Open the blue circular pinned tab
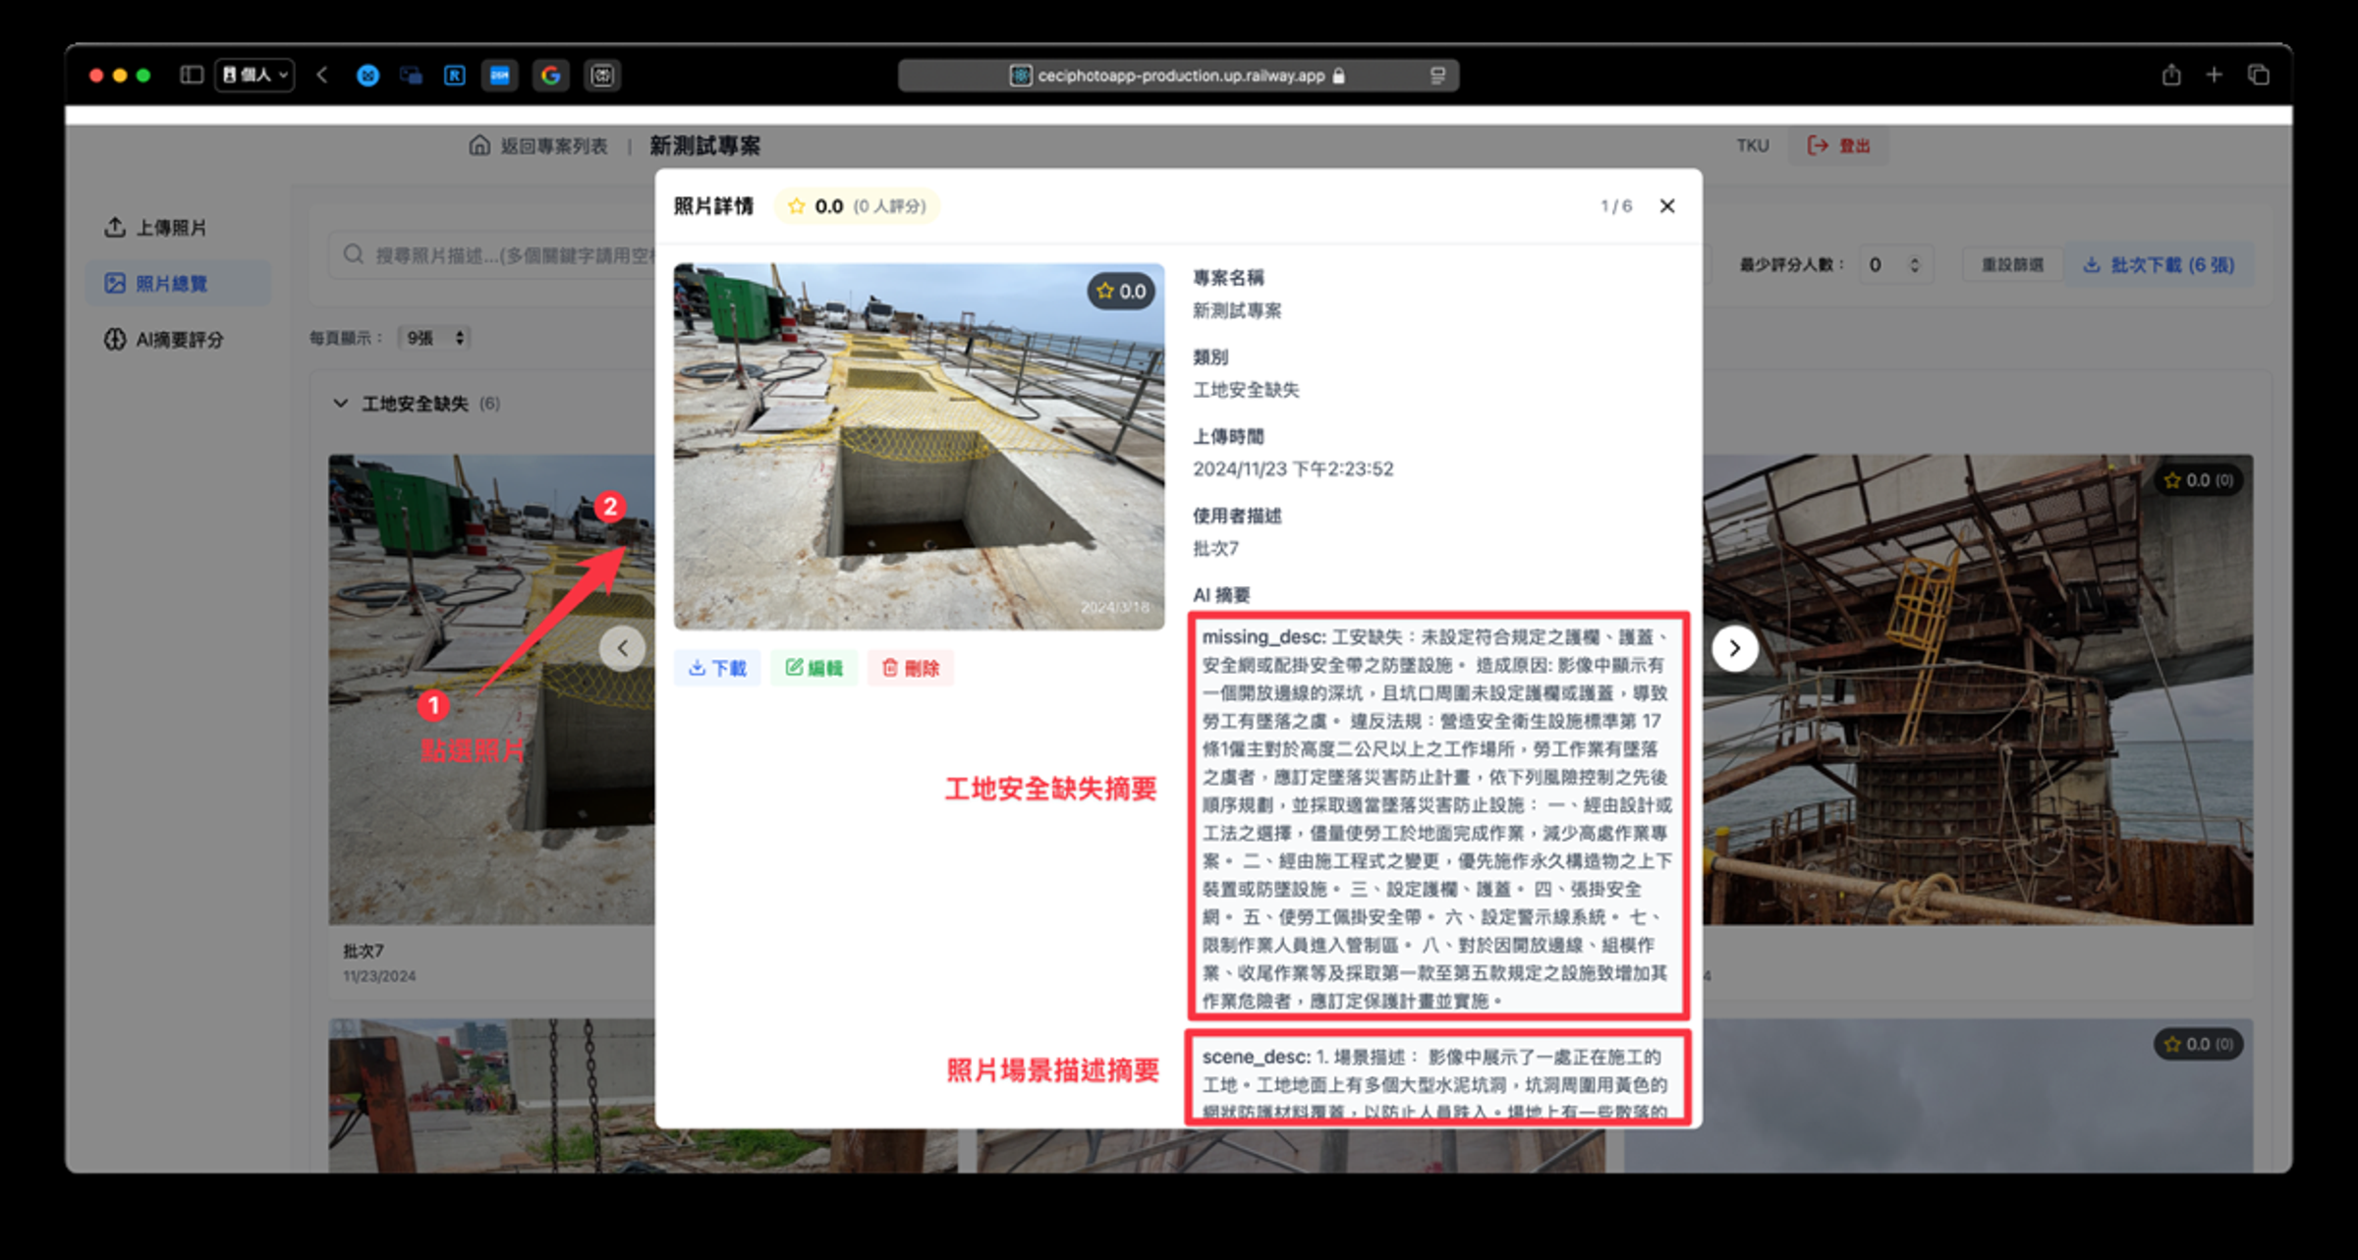2358x1260 pixels. [367, 76]
